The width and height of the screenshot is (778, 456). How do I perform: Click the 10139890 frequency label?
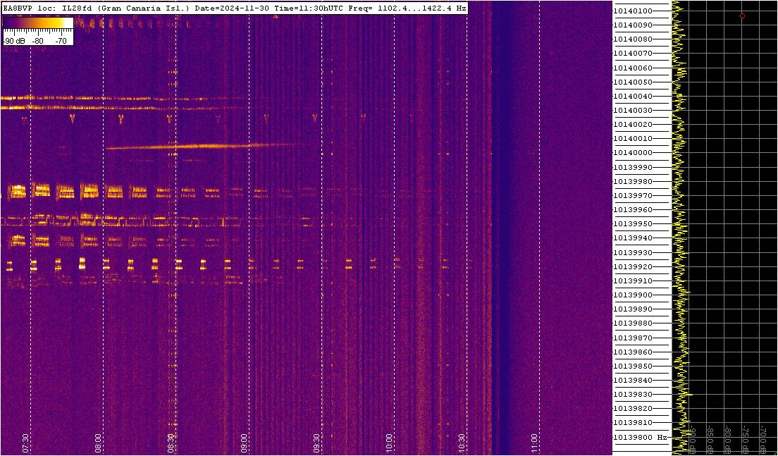point(633,309)
